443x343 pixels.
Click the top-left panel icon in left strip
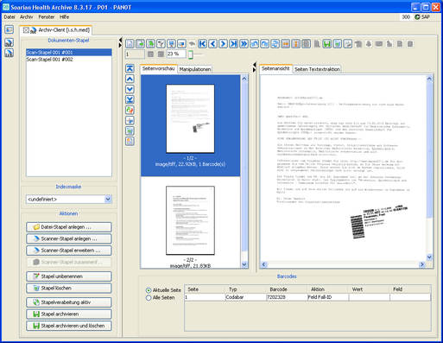tap(9, 29)
